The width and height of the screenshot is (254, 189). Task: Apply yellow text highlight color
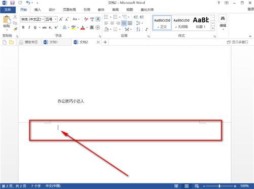[x=74, y=27]
